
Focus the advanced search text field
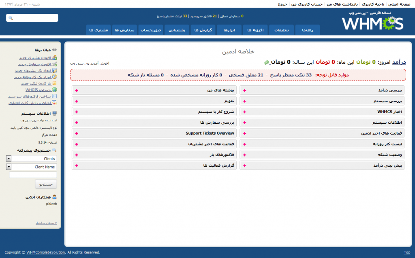point(33,175)
